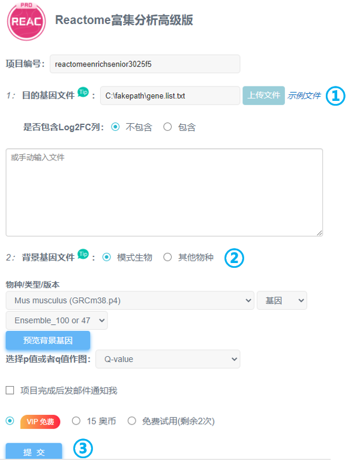Open the 基因 type dropdown
Viewport: 351px width, 460px height.
(x=282, y=300)
